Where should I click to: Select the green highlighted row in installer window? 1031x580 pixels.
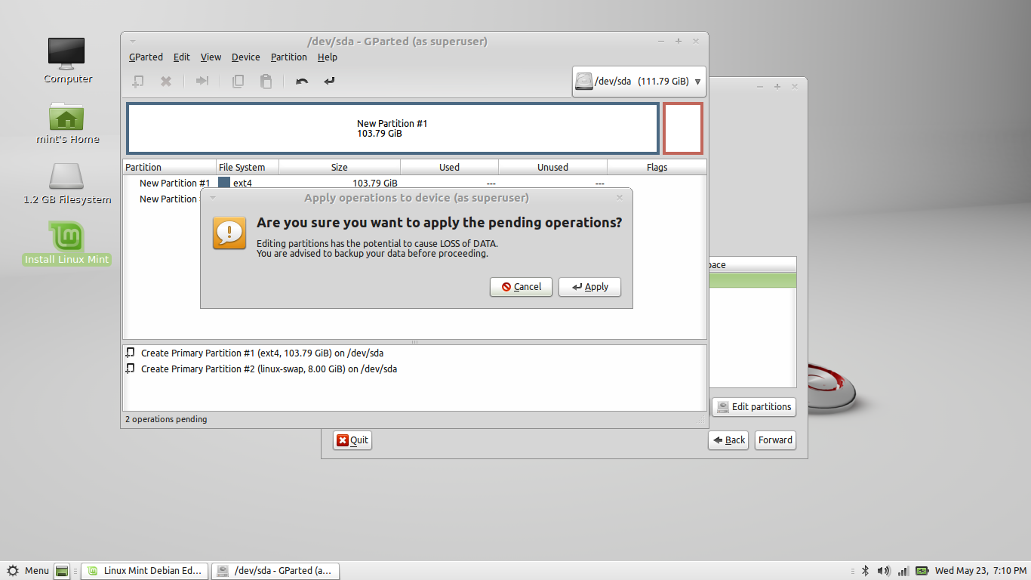tap(752, 280)
